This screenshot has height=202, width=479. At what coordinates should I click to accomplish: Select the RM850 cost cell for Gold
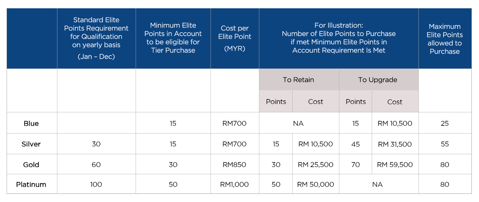pyautogui.click(x=235, y=165)
